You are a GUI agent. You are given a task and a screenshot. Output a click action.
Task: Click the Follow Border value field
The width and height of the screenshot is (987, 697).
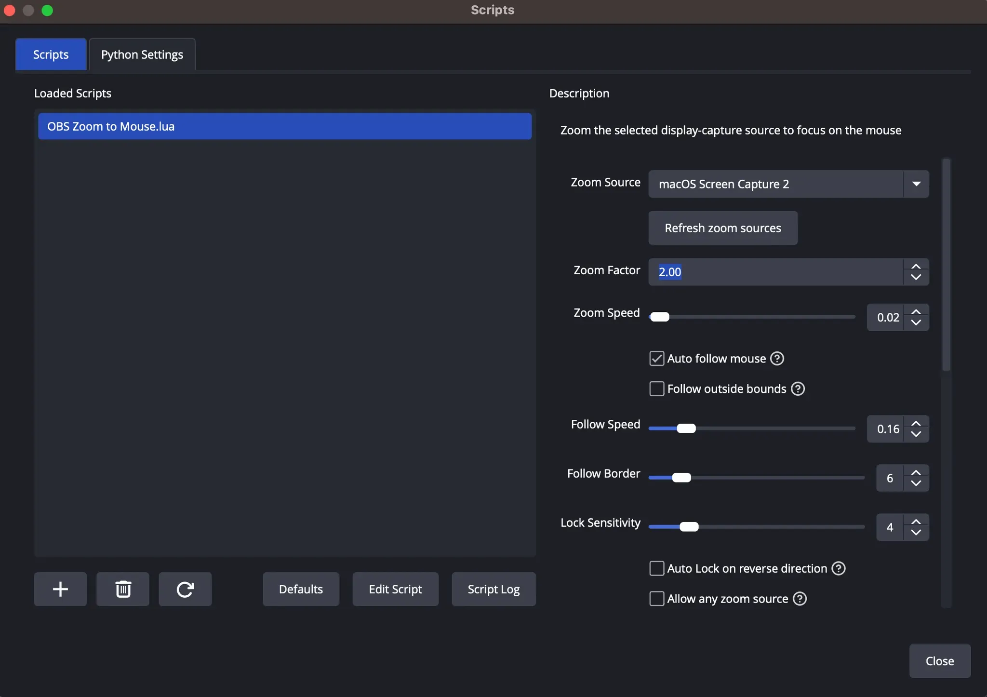[x=890, y=478]
